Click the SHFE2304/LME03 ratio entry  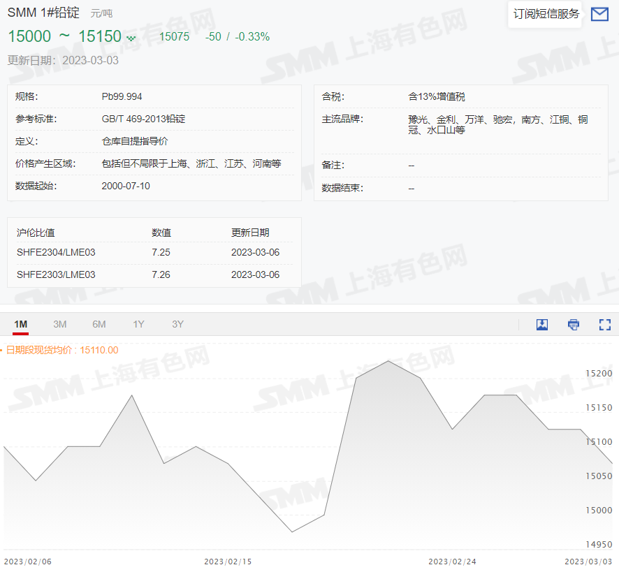click(x=56, y=252)
